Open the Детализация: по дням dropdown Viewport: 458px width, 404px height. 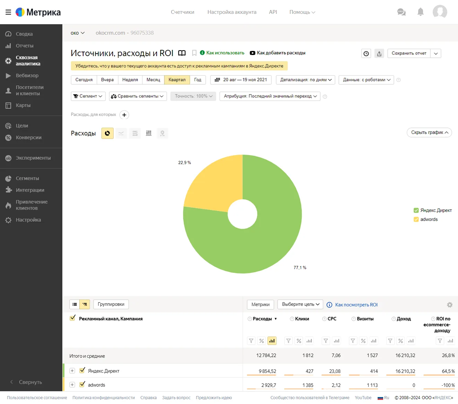(306, 80)
